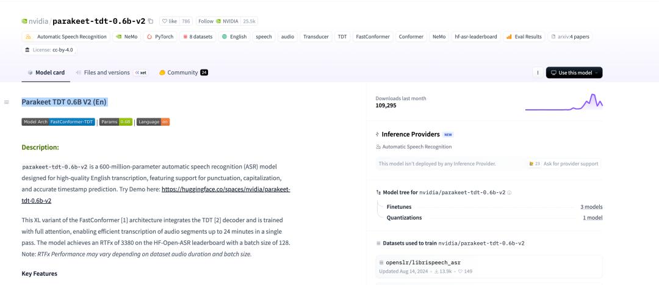659x285 pixels.
Task: Open the Hugging Face Spaces demo link
Action: (x=226, y=190)
